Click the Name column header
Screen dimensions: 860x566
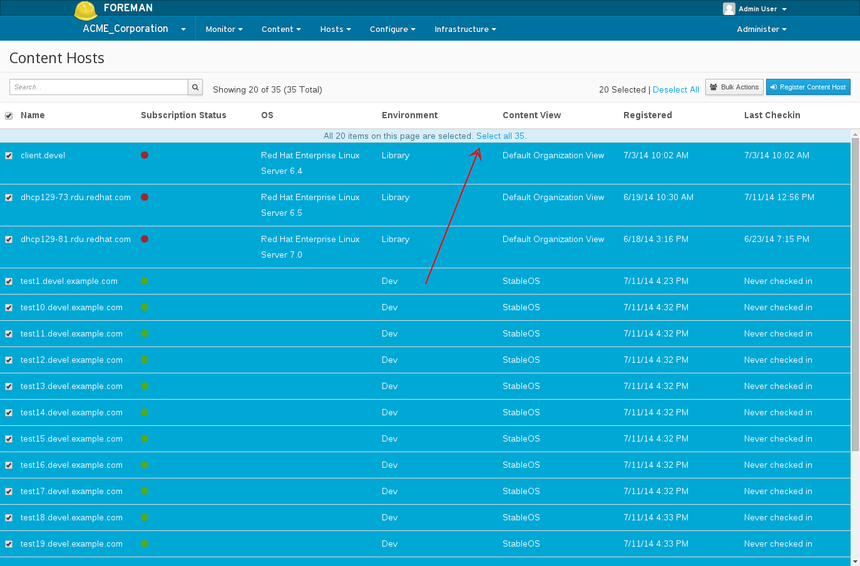pyautogui.click(x=33, y=115)
